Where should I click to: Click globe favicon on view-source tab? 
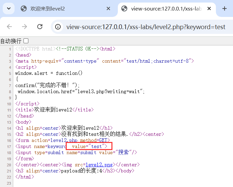click(x=124, y=8)
